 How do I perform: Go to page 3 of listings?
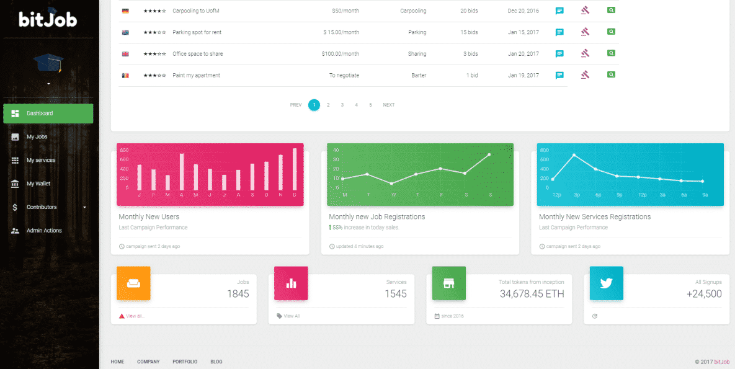point(342,105)
